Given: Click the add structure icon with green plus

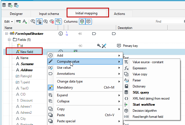Looking at the screenshot, I should pyautogui.click(x=18, y=22).
